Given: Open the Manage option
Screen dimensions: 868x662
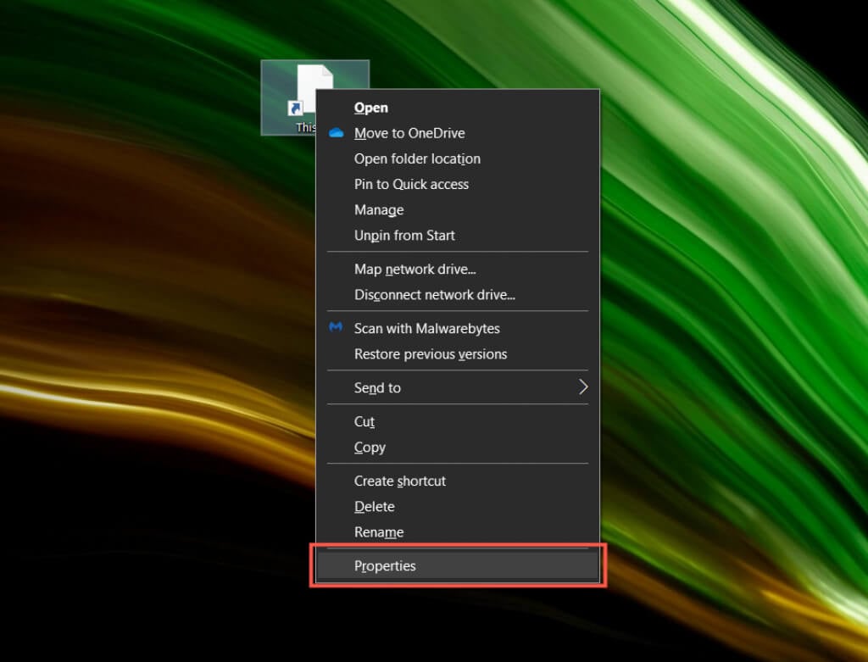Looking at the screenshot, I should [379, 209].
